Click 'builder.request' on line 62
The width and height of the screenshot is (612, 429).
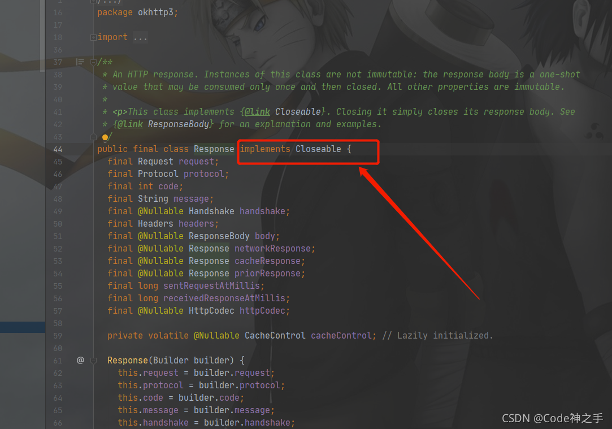point(232,373)
